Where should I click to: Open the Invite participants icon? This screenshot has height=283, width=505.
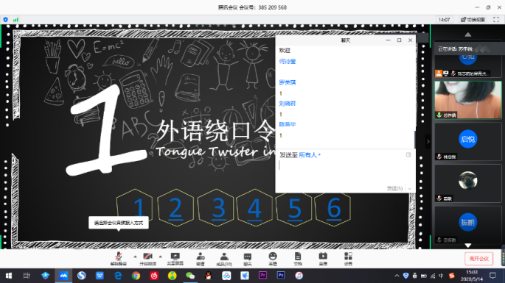[x=201, y=259]
